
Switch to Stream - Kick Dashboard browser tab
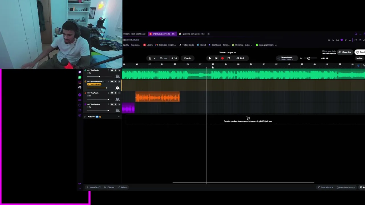pos(134,34)
